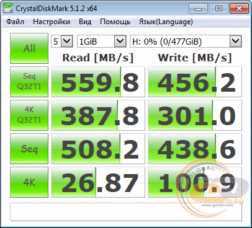Click the 4K write result 100.9
The height and width of the screenshot is (228, 252).
click(195, 182)
